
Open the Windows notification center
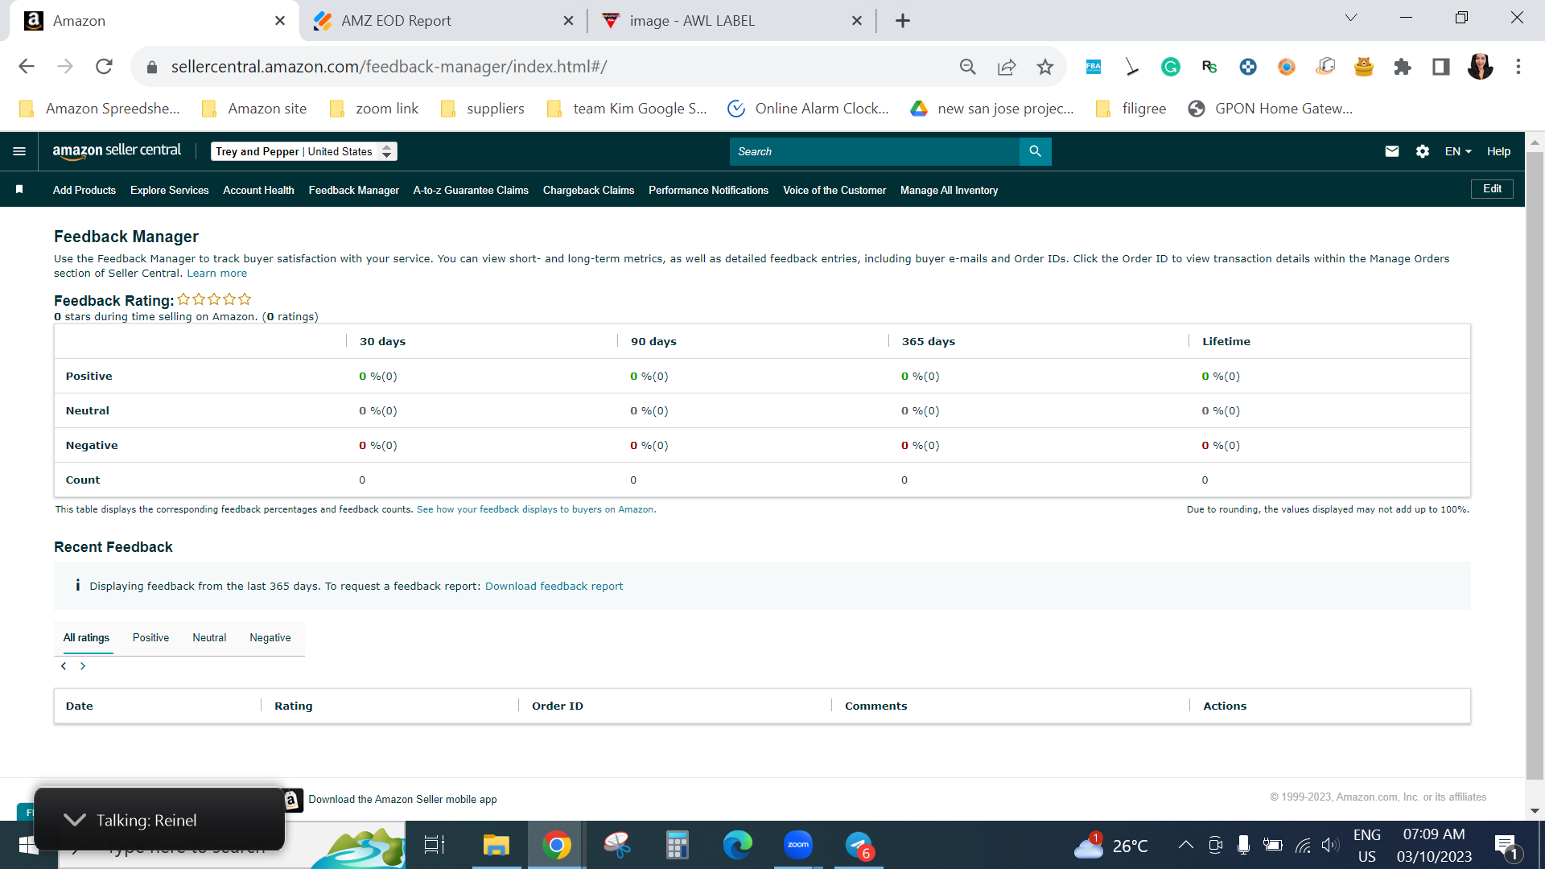1506,846
